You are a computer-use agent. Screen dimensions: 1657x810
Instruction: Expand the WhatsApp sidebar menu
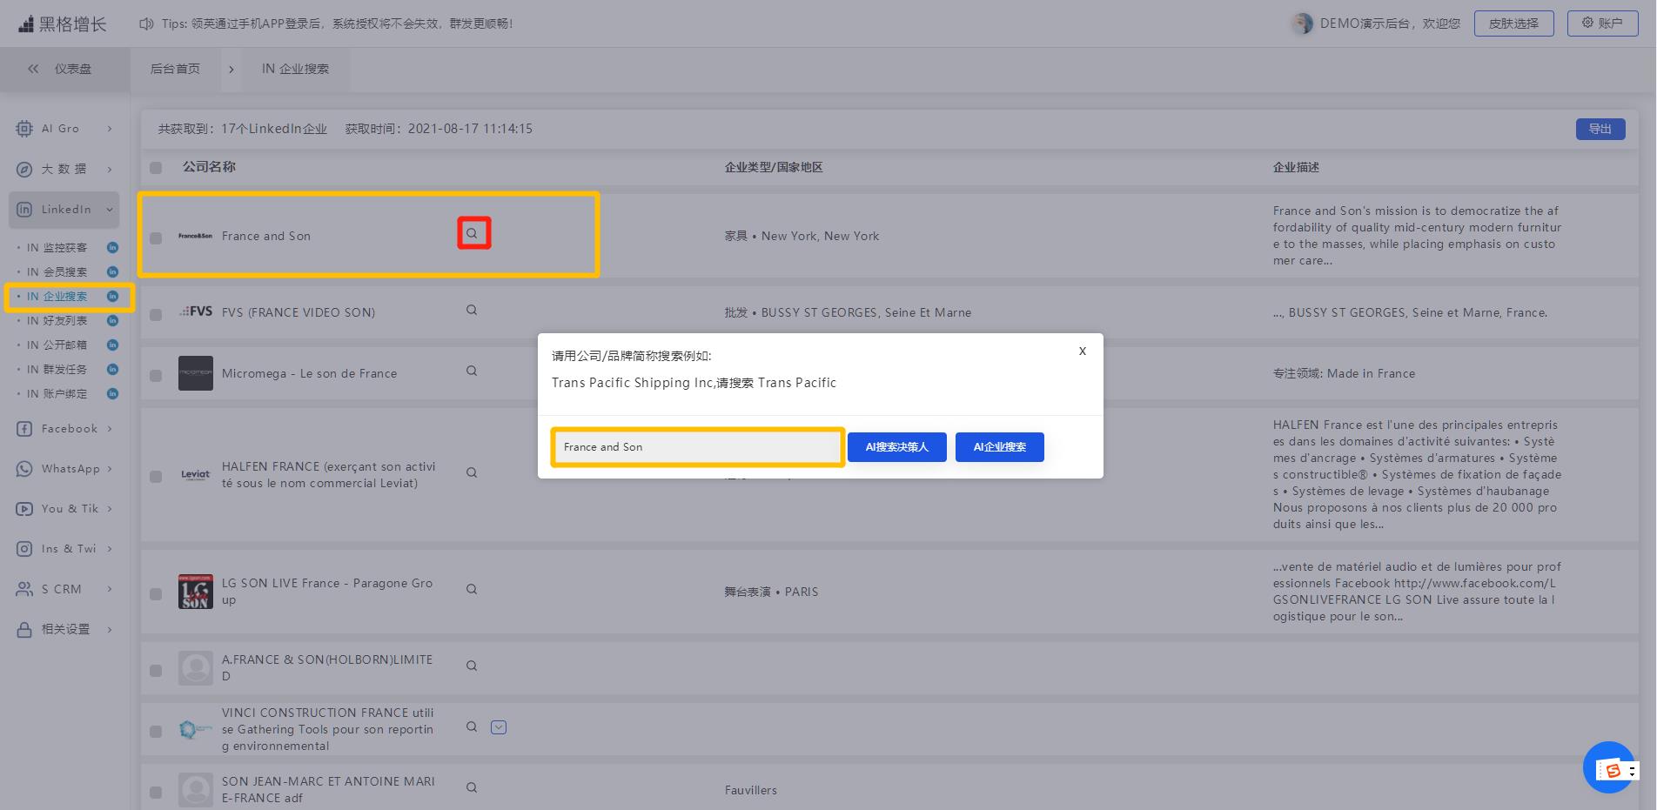point(65,469)
